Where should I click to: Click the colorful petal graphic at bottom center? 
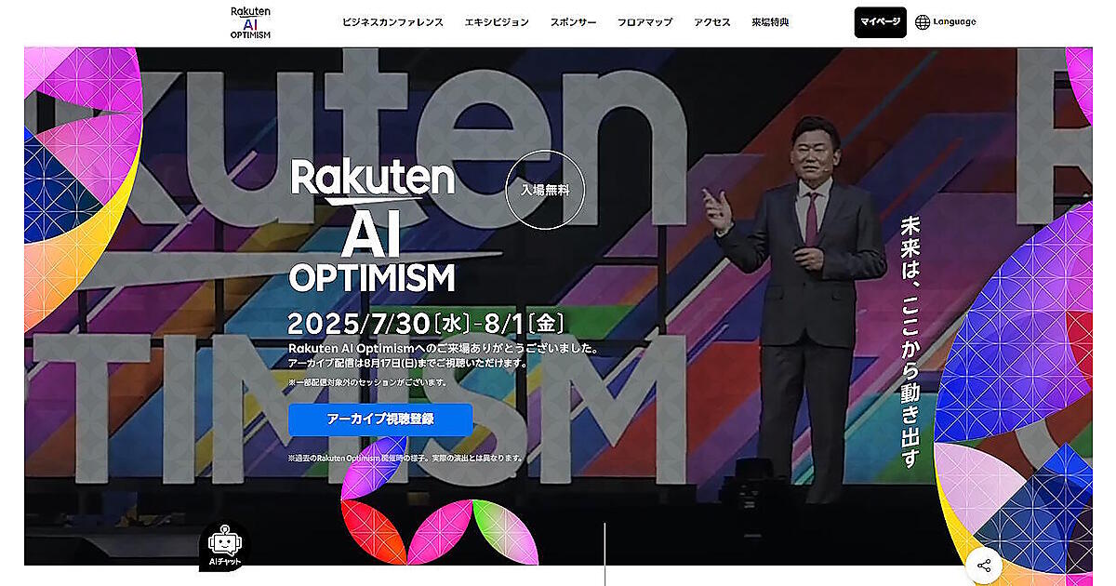coord(439,514)
